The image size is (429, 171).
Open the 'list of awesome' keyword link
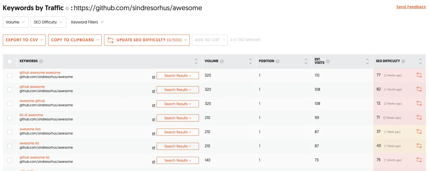tap(31, 115)
